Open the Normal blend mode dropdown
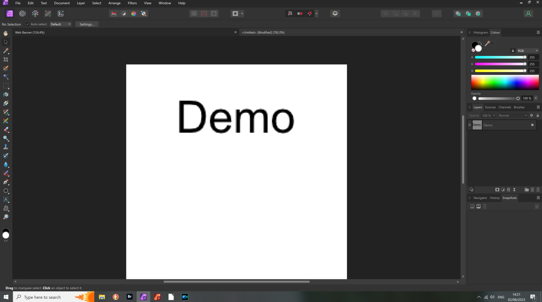This screenshot has height=302, width=542. 512,115
